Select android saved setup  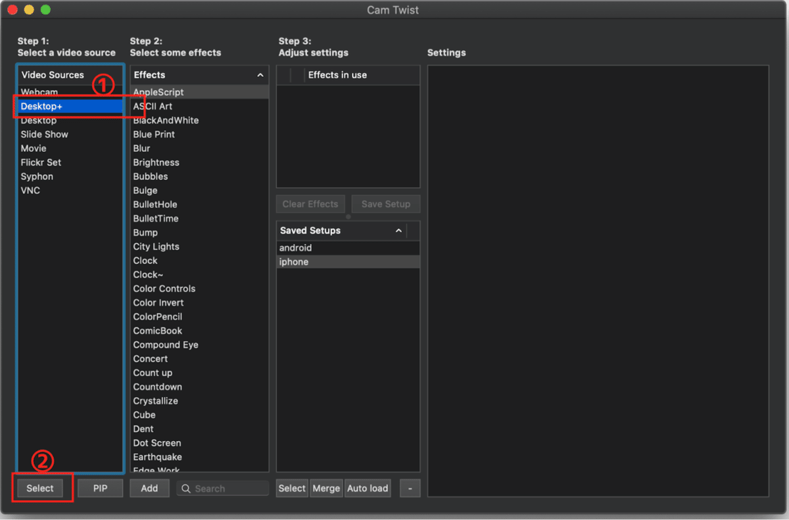(348, 248)
